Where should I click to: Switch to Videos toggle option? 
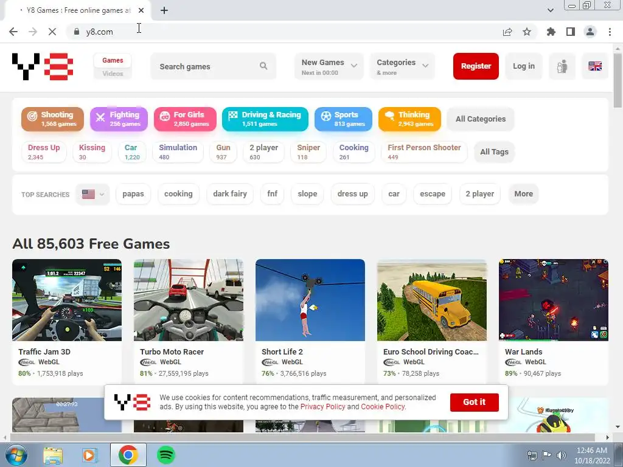pos(113,74)
